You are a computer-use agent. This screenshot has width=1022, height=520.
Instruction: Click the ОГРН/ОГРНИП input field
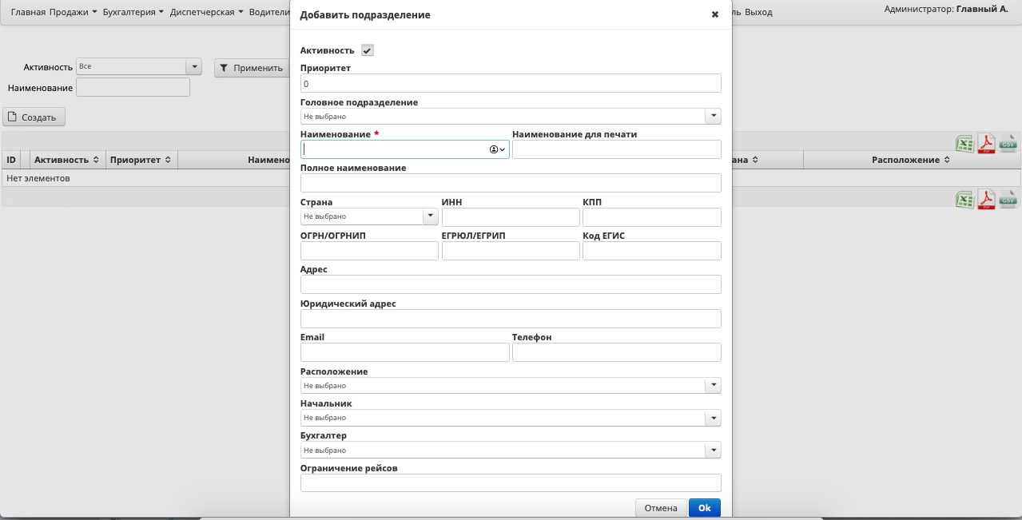(369, 251)
